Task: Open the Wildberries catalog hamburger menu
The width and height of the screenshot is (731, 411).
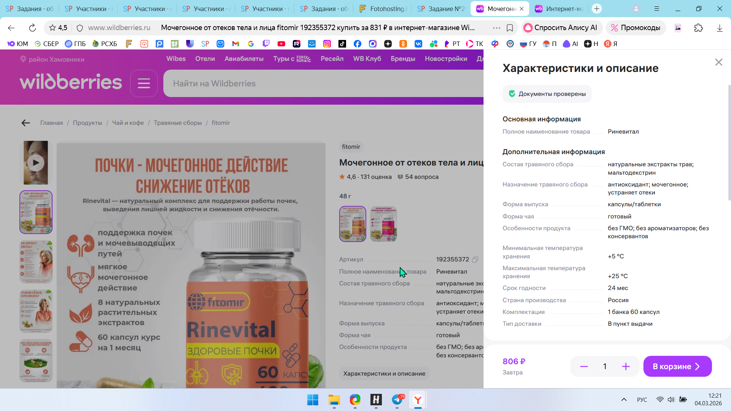Action: [x=144, y=83]
